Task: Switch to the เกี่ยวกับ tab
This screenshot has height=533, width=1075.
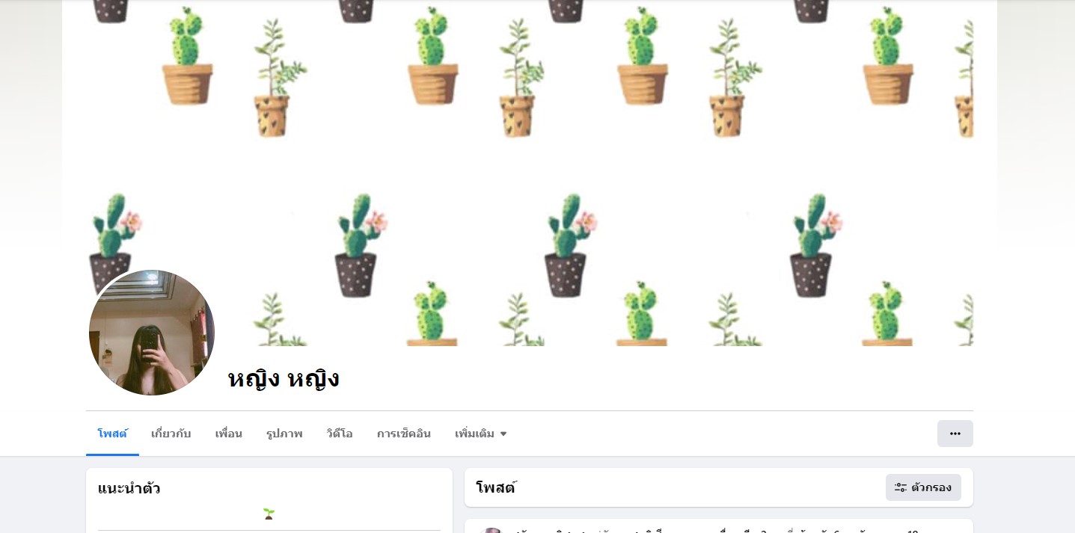Action: coord(171,434)
